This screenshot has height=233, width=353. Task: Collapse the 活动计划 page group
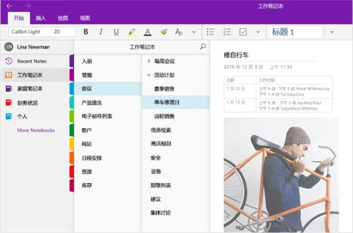149,75
